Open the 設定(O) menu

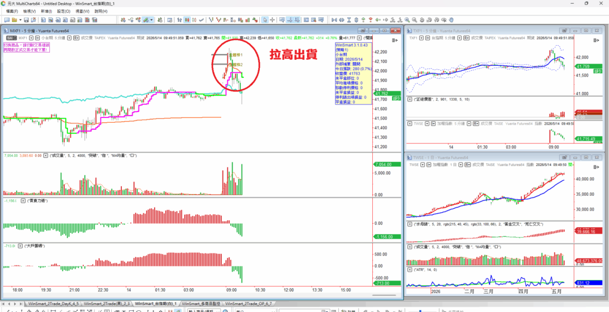click(x=64, y=11)
